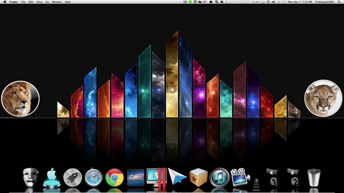Open the iTalkAppleOSX user menu
Viewport: 344px width, 193px height.
point(324,2)
